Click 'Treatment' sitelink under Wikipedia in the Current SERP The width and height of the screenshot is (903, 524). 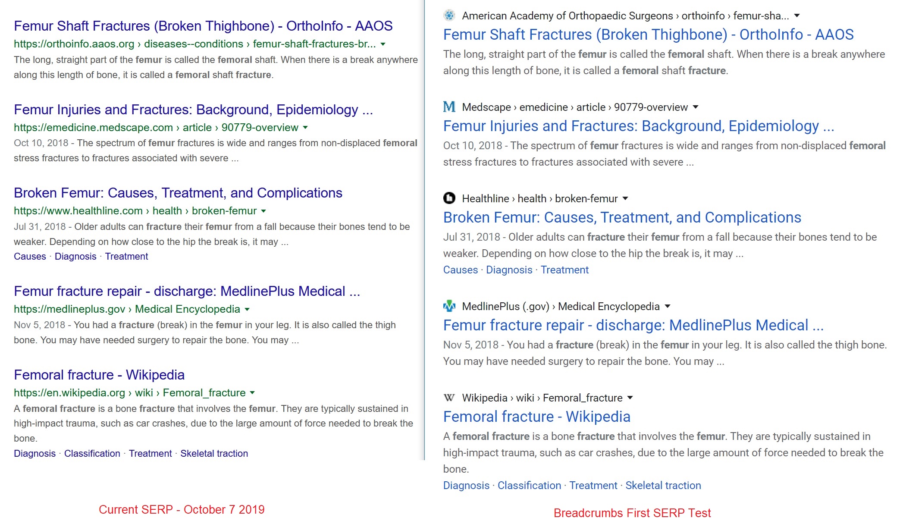pyautogui.click(x=150, y=454)
